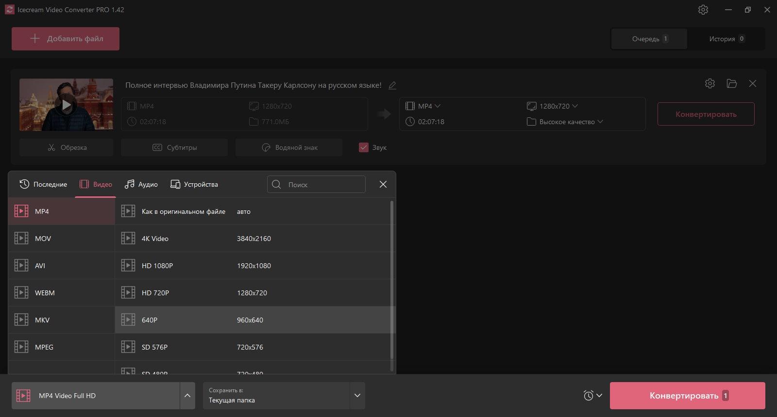Select the Devices tab
This screenshot has width=777, height=417.
194,184
